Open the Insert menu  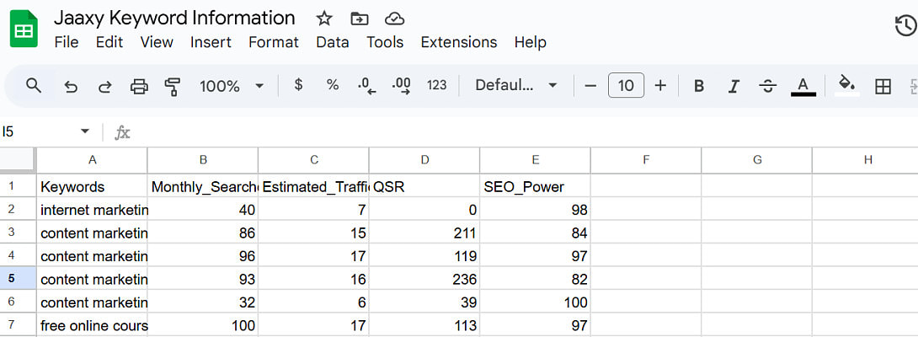point(211,42)
